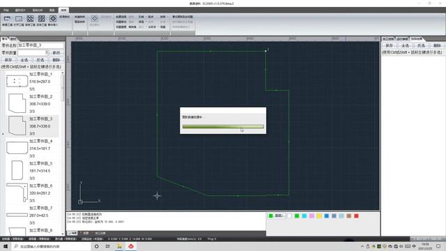Click the Open Project ribbon icon
Image resolution: width=446 pixels, height=251 pixels.
[19, 19]
